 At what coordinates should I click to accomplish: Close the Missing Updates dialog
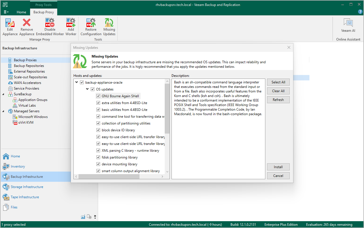(289, 47)
